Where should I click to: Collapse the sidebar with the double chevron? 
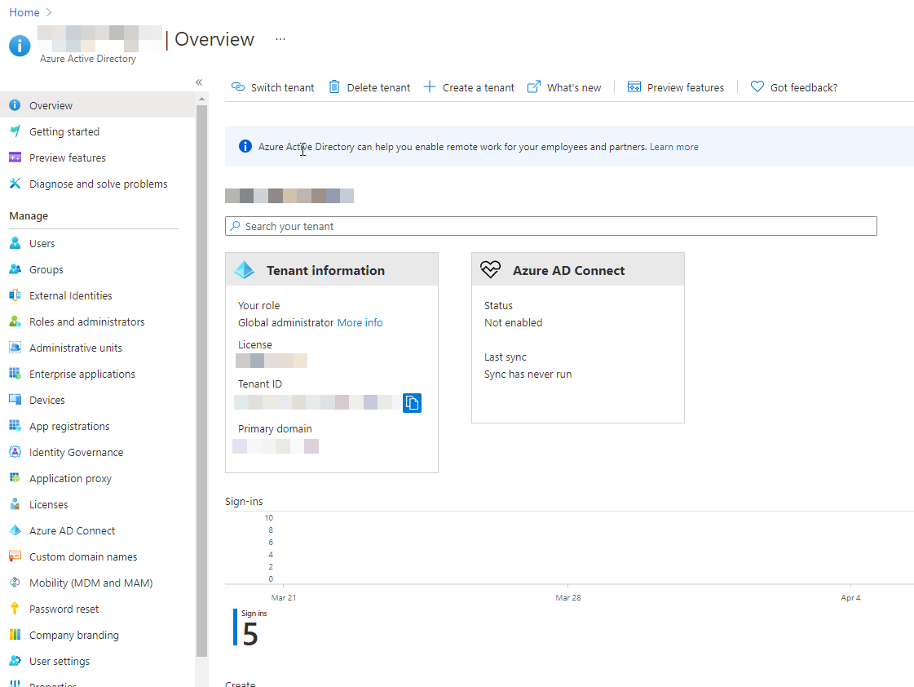click(x=199, y=82)
